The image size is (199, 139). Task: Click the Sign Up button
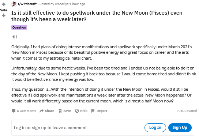click(180, 127)
